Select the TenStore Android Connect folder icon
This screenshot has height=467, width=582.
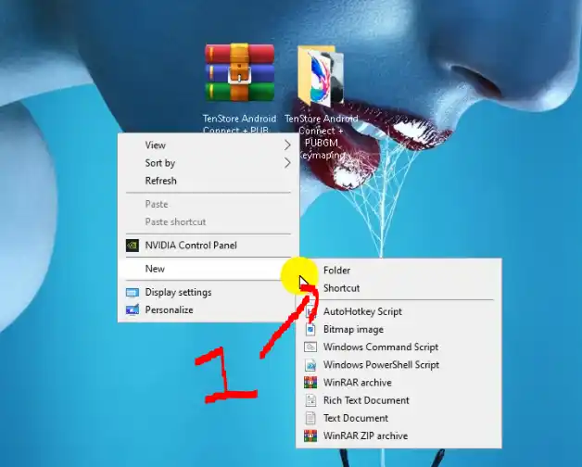tap(321, 77)
